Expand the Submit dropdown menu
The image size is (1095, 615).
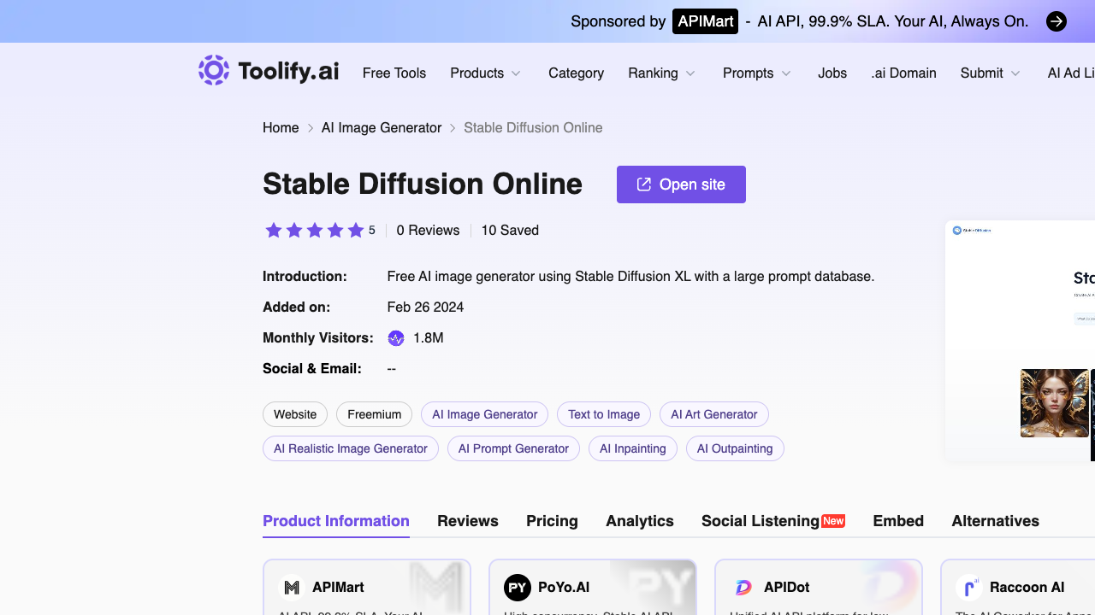(991, 73)
